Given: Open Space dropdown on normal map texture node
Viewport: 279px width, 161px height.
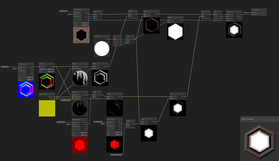Looking at the screenshot, I should pyautogui.click(x=30, y=79).
